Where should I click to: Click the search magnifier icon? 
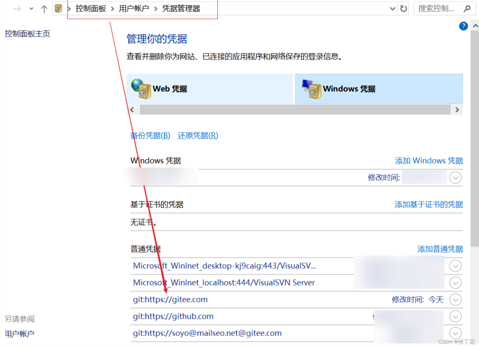tap(467, 9)
